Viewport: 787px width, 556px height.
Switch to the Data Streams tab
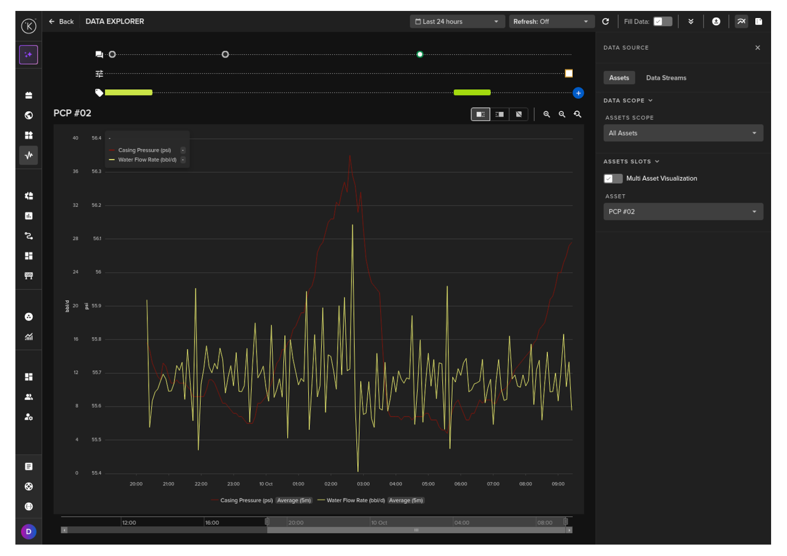pos(666,78)
